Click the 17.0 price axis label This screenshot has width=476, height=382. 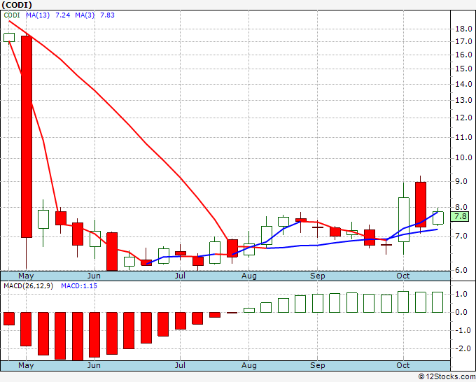coord(463,41)
